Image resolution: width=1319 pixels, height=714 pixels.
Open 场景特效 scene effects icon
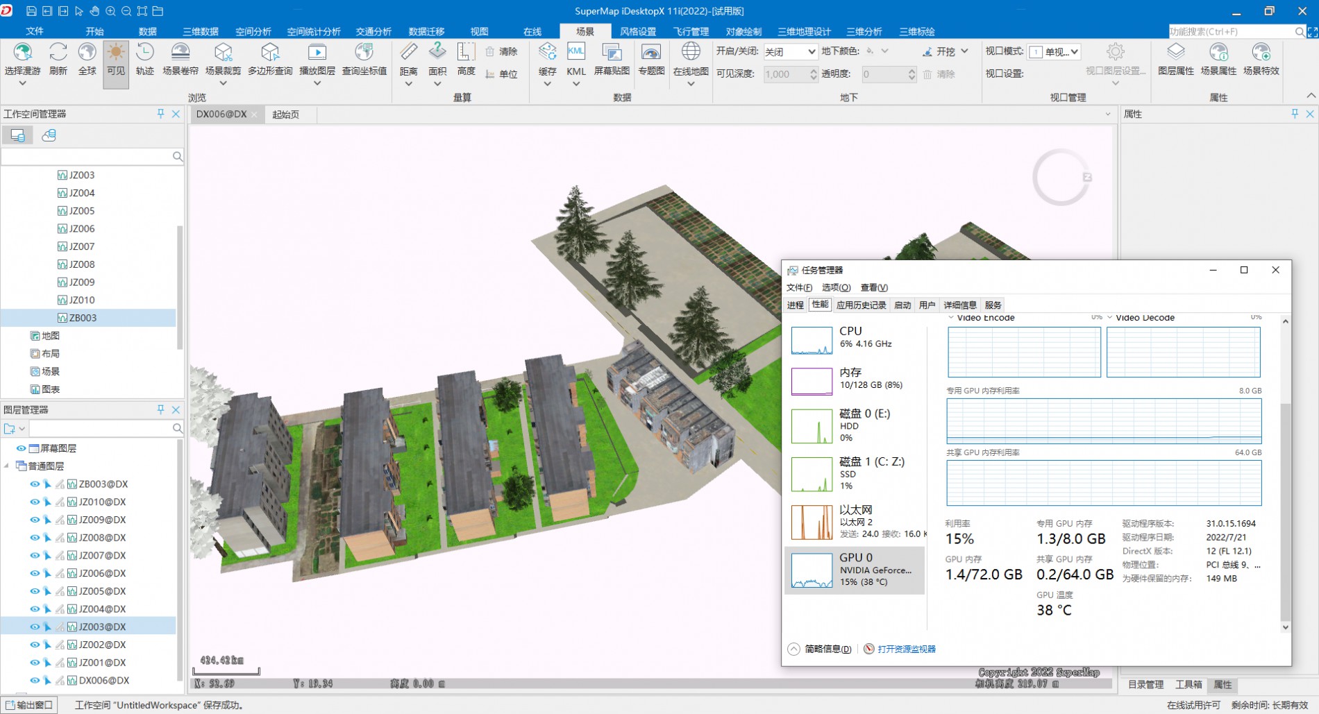point(1261,53)
